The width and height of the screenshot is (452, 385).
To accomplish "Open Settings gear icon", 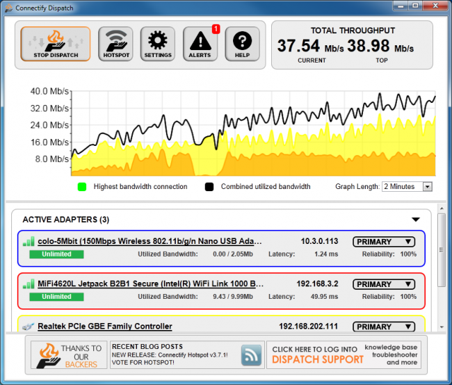I will (158, 44).
